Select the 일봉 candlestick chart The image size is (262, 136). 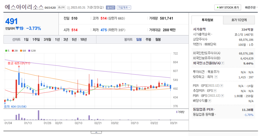coord(139,40)
